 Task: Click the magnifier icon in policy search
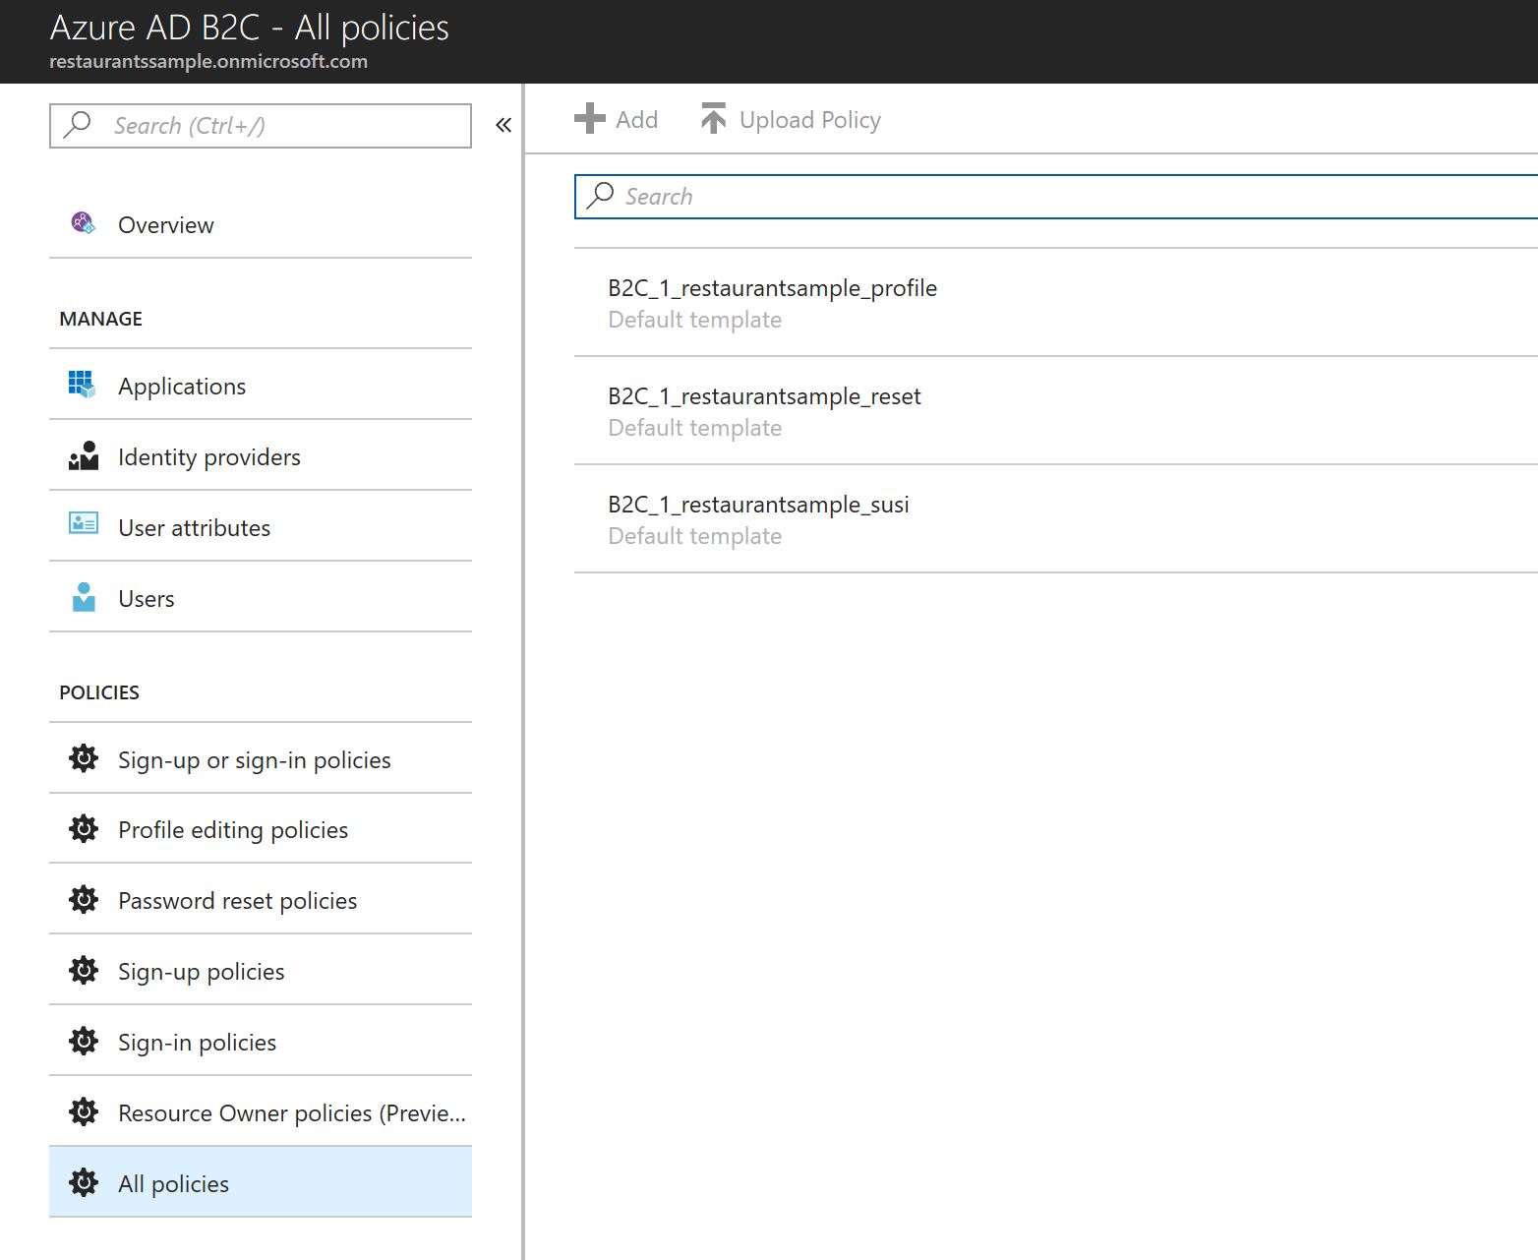pos(600,196)
